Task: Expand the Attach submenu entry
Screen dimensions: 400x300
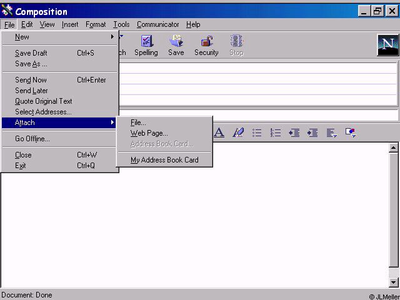Action: click(59, 122)
